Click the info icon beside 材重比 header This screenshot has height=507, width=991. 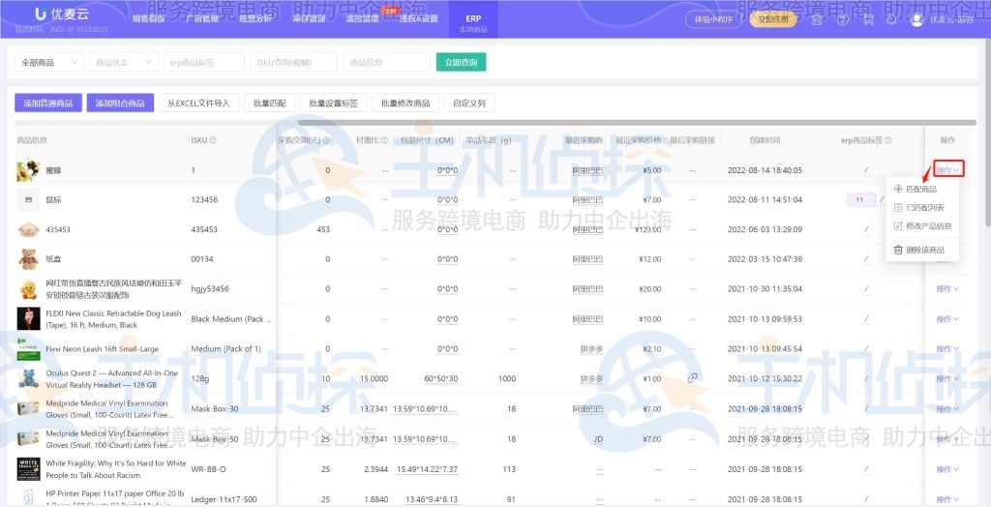pyautogui.click(x=384, y=140)
